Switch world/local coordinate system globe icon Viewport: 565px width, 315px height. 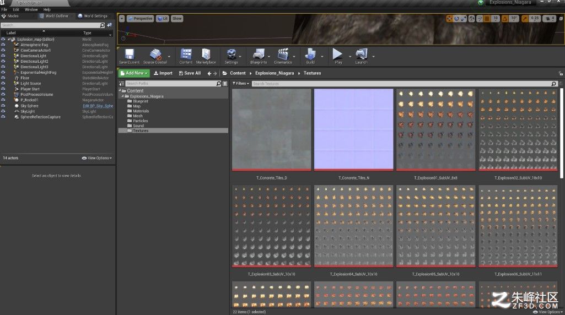coord(472,18)
